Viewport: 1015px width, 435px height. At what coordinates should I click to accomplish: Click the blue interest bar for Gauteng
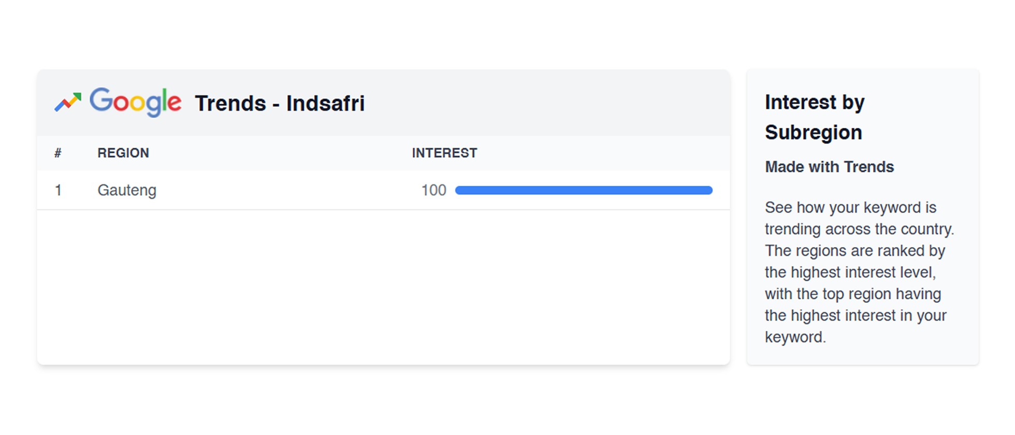point(584,190)
